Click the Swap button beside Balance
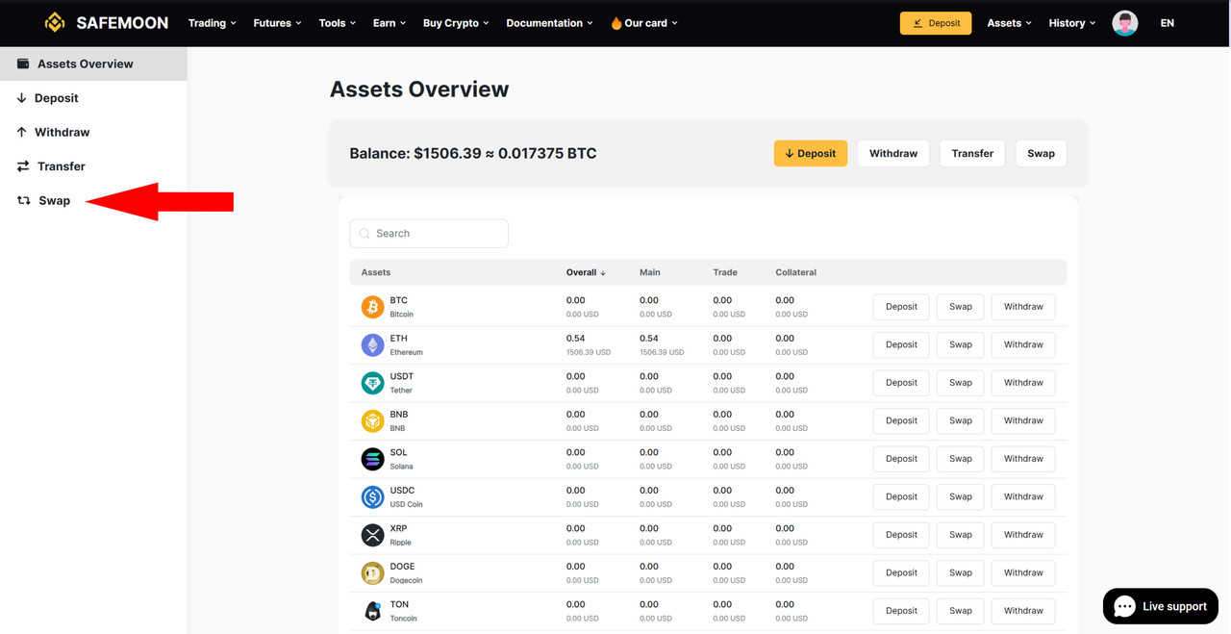 pyautogui.click(x=1041, y=153)
